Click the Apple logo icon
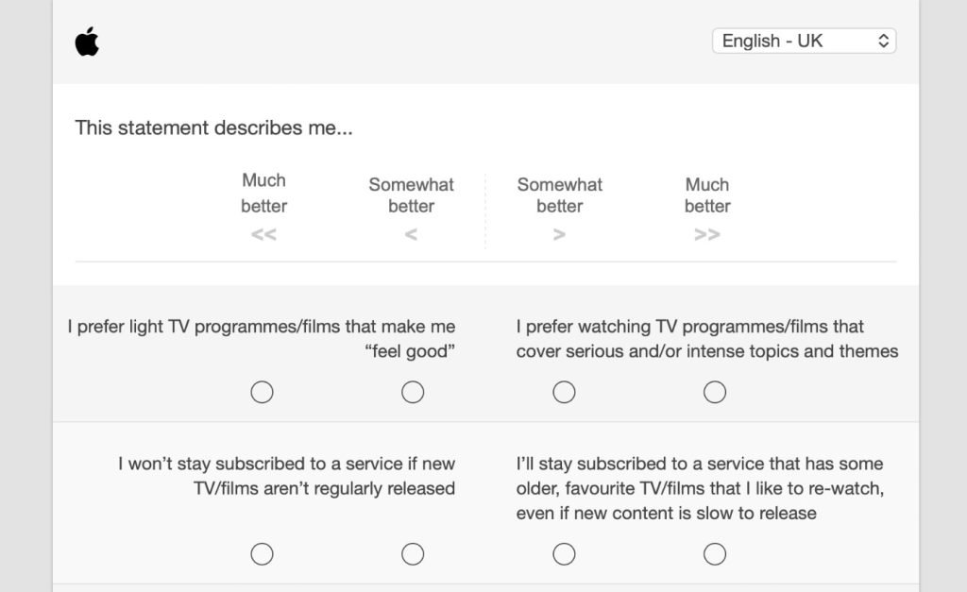This screenshot has width=967, height=592. 87,42
